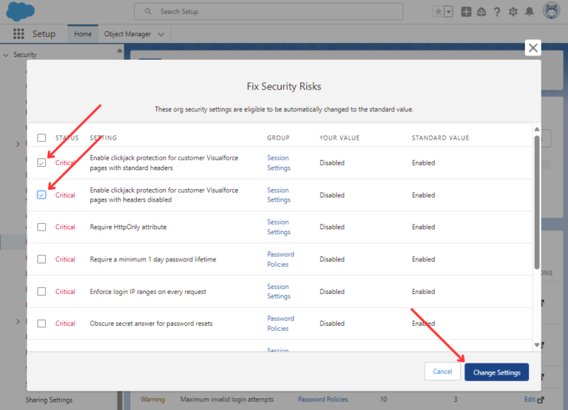Screen dimensions: 568x410
Task: Open the Help question mark icon
Action: point(497,12)
